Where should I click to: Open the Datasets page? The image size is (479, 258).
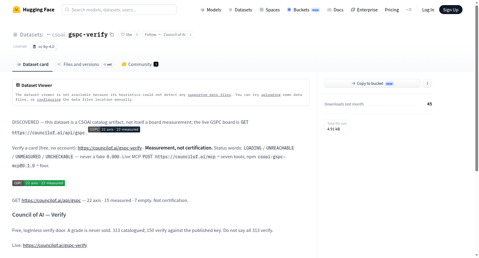tap(240, 10)
